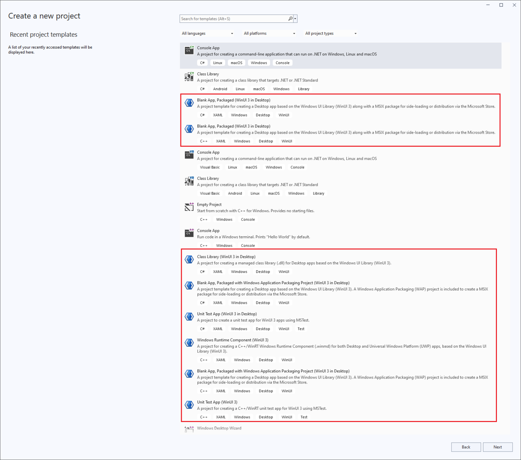Click the Next button
Screen dimensions: 521x460
(498, 447)
